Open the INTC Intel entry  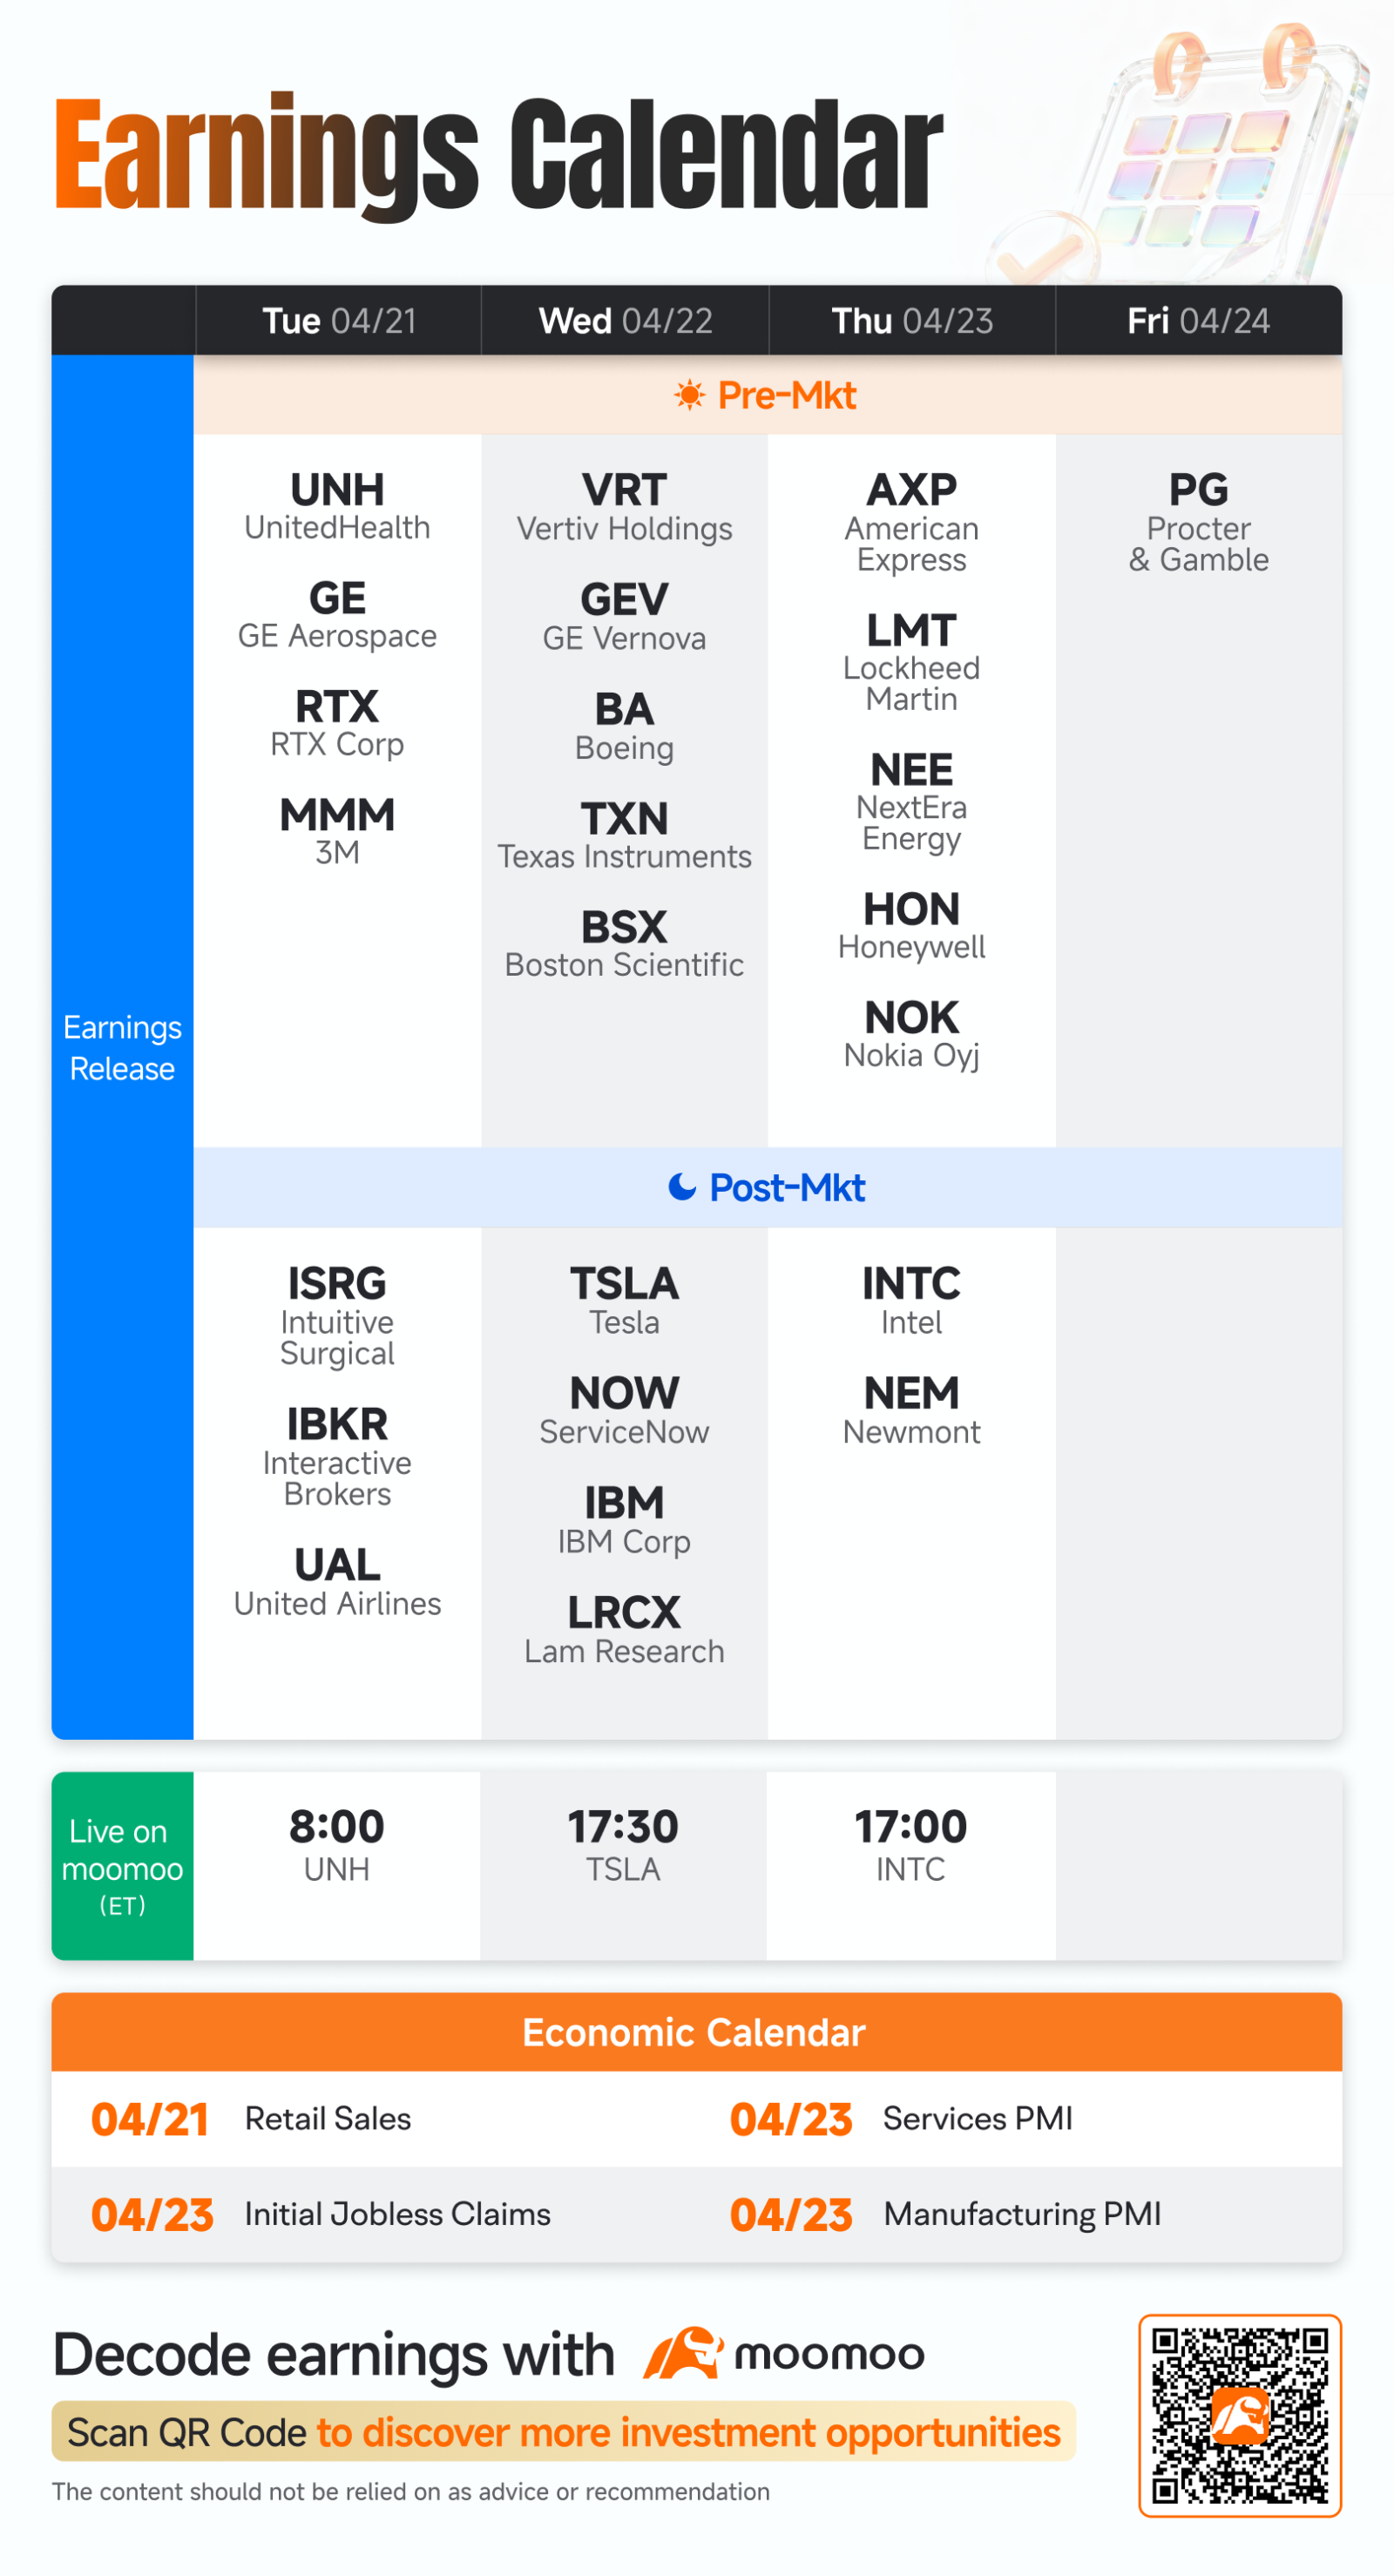pyautogui.click(x=911, y=1300)
